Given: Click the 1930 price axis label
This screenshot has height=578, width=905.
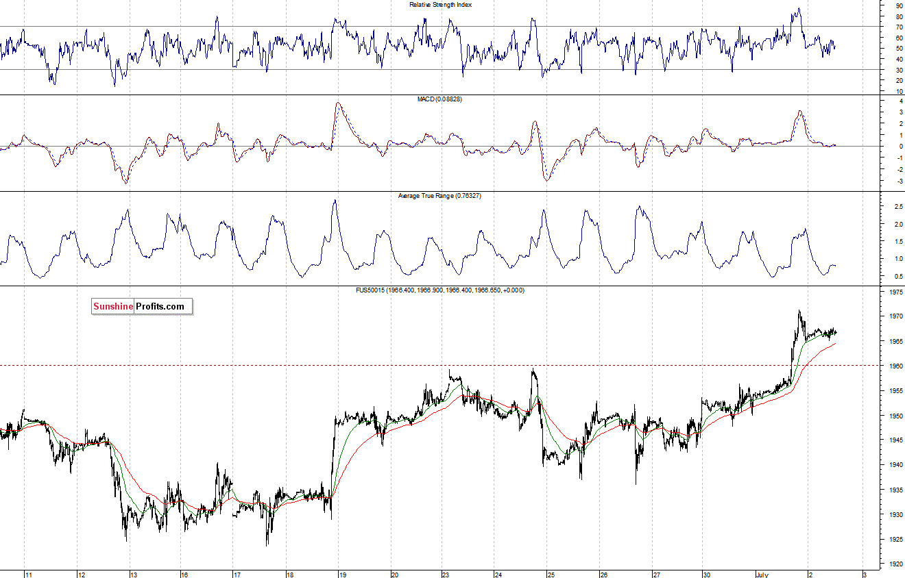Looking at the screenshot, I should pos(897,515).
